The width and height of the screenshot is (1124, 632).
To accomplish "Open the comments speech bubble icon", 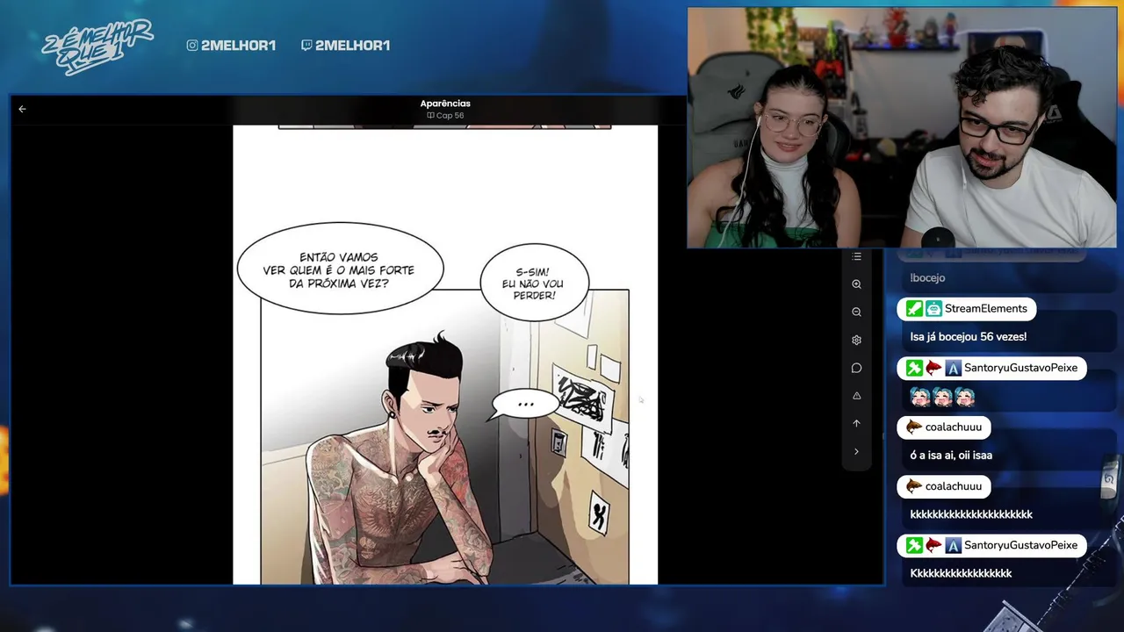I will click(856, 368).
